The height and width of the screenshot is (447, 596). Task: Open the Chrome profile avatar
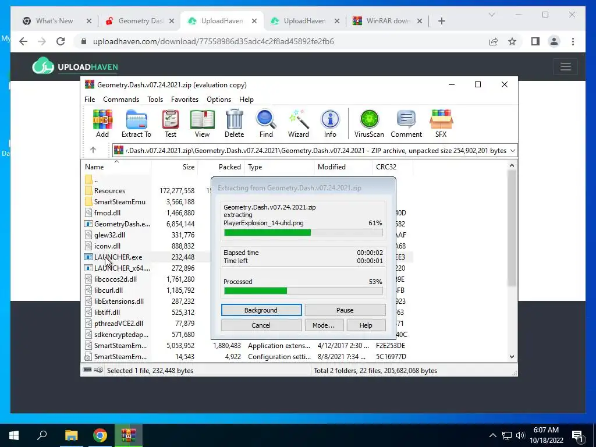click(x=554, y=41)
